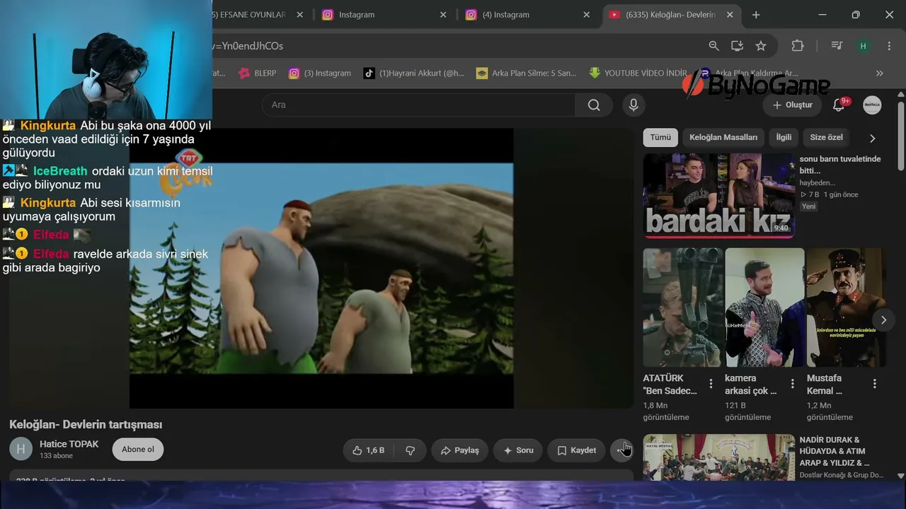Screen dimensions: 906x509
Task: Close the "(4) Instagram" tab
Action: pos(586,15)
